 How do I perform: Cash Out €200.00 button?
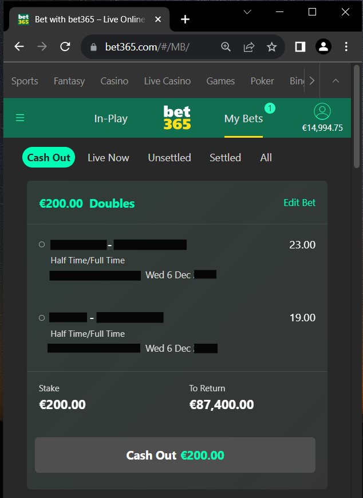click(175, 455)
